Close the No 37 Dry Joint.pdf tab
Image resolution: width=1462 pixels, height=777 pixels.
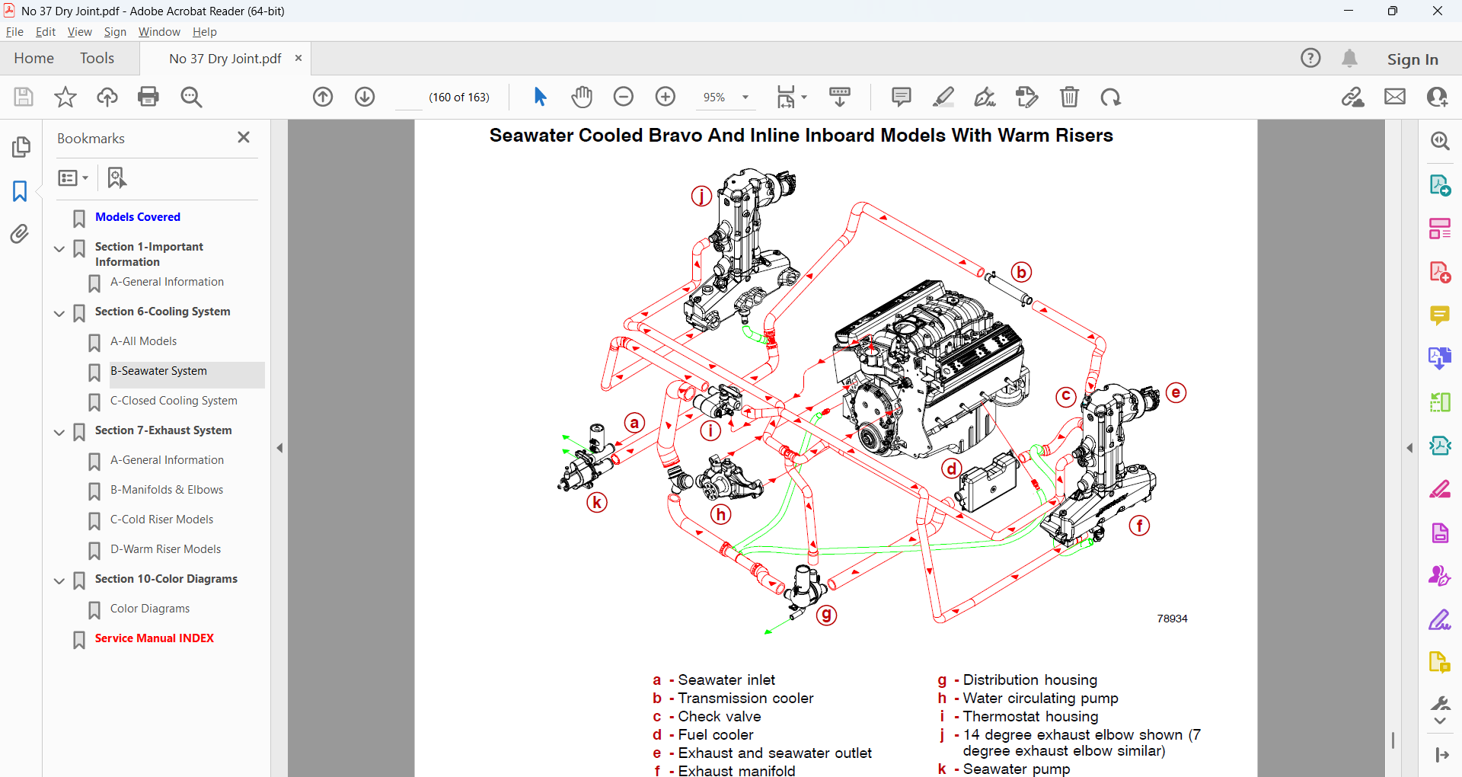coord(298,58)
